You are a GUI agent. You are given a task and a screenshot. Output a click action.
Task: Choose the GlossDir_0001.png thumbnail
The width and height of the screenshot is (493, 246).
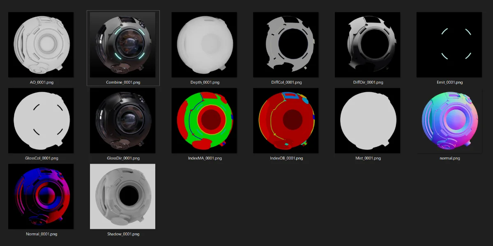click(122, 121)
